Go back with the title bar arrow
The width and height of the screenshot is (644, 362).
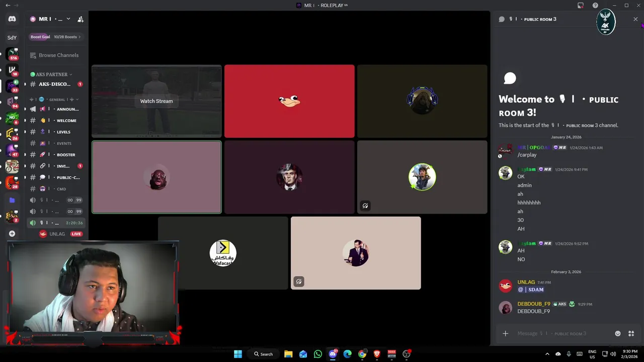[x=8, y=5]
